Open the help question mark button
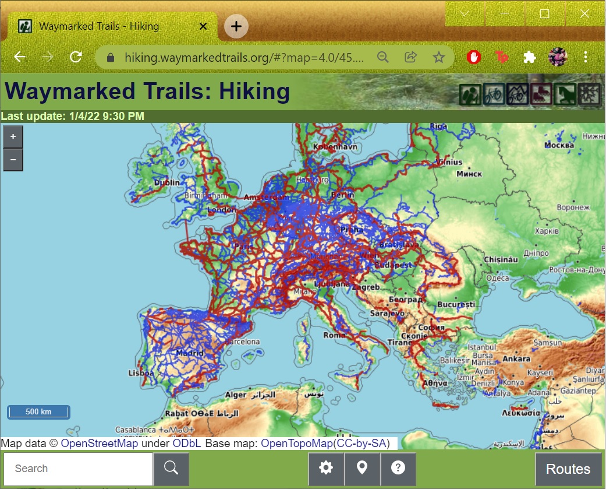The image size is (606, 489). tap(398, 468)
